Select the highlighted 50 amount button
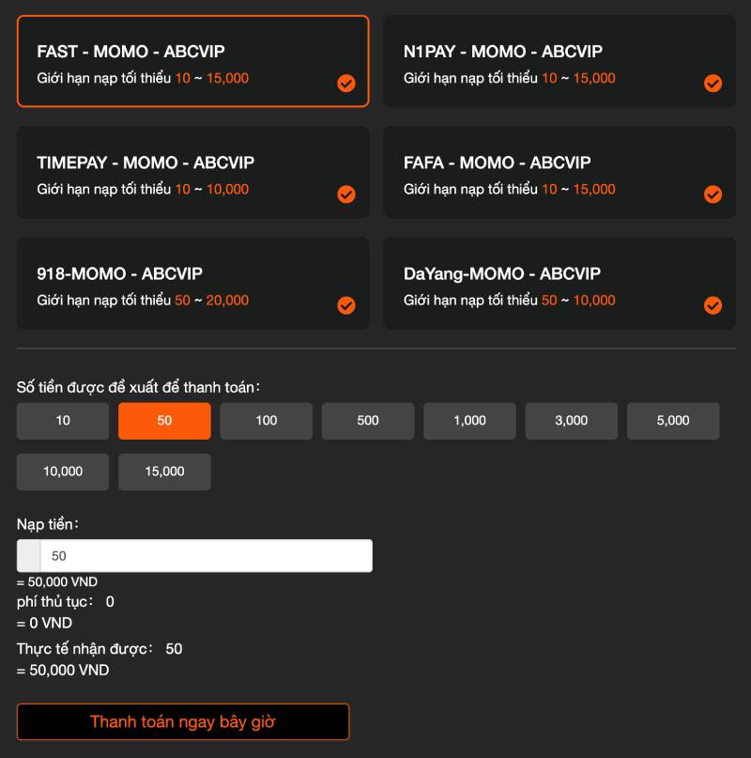 pyautogui.click(x=164, y=421)
